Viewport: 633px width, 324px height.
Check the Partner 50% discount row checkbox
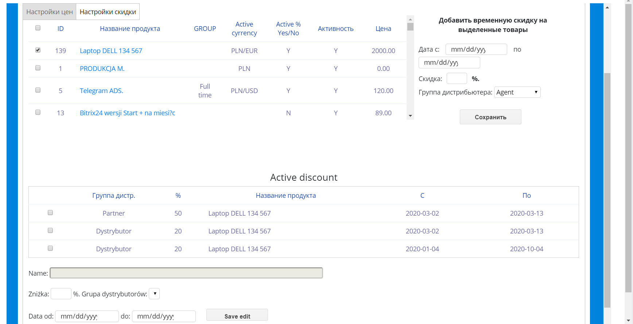pyautogui.click(x=50, y=213)
